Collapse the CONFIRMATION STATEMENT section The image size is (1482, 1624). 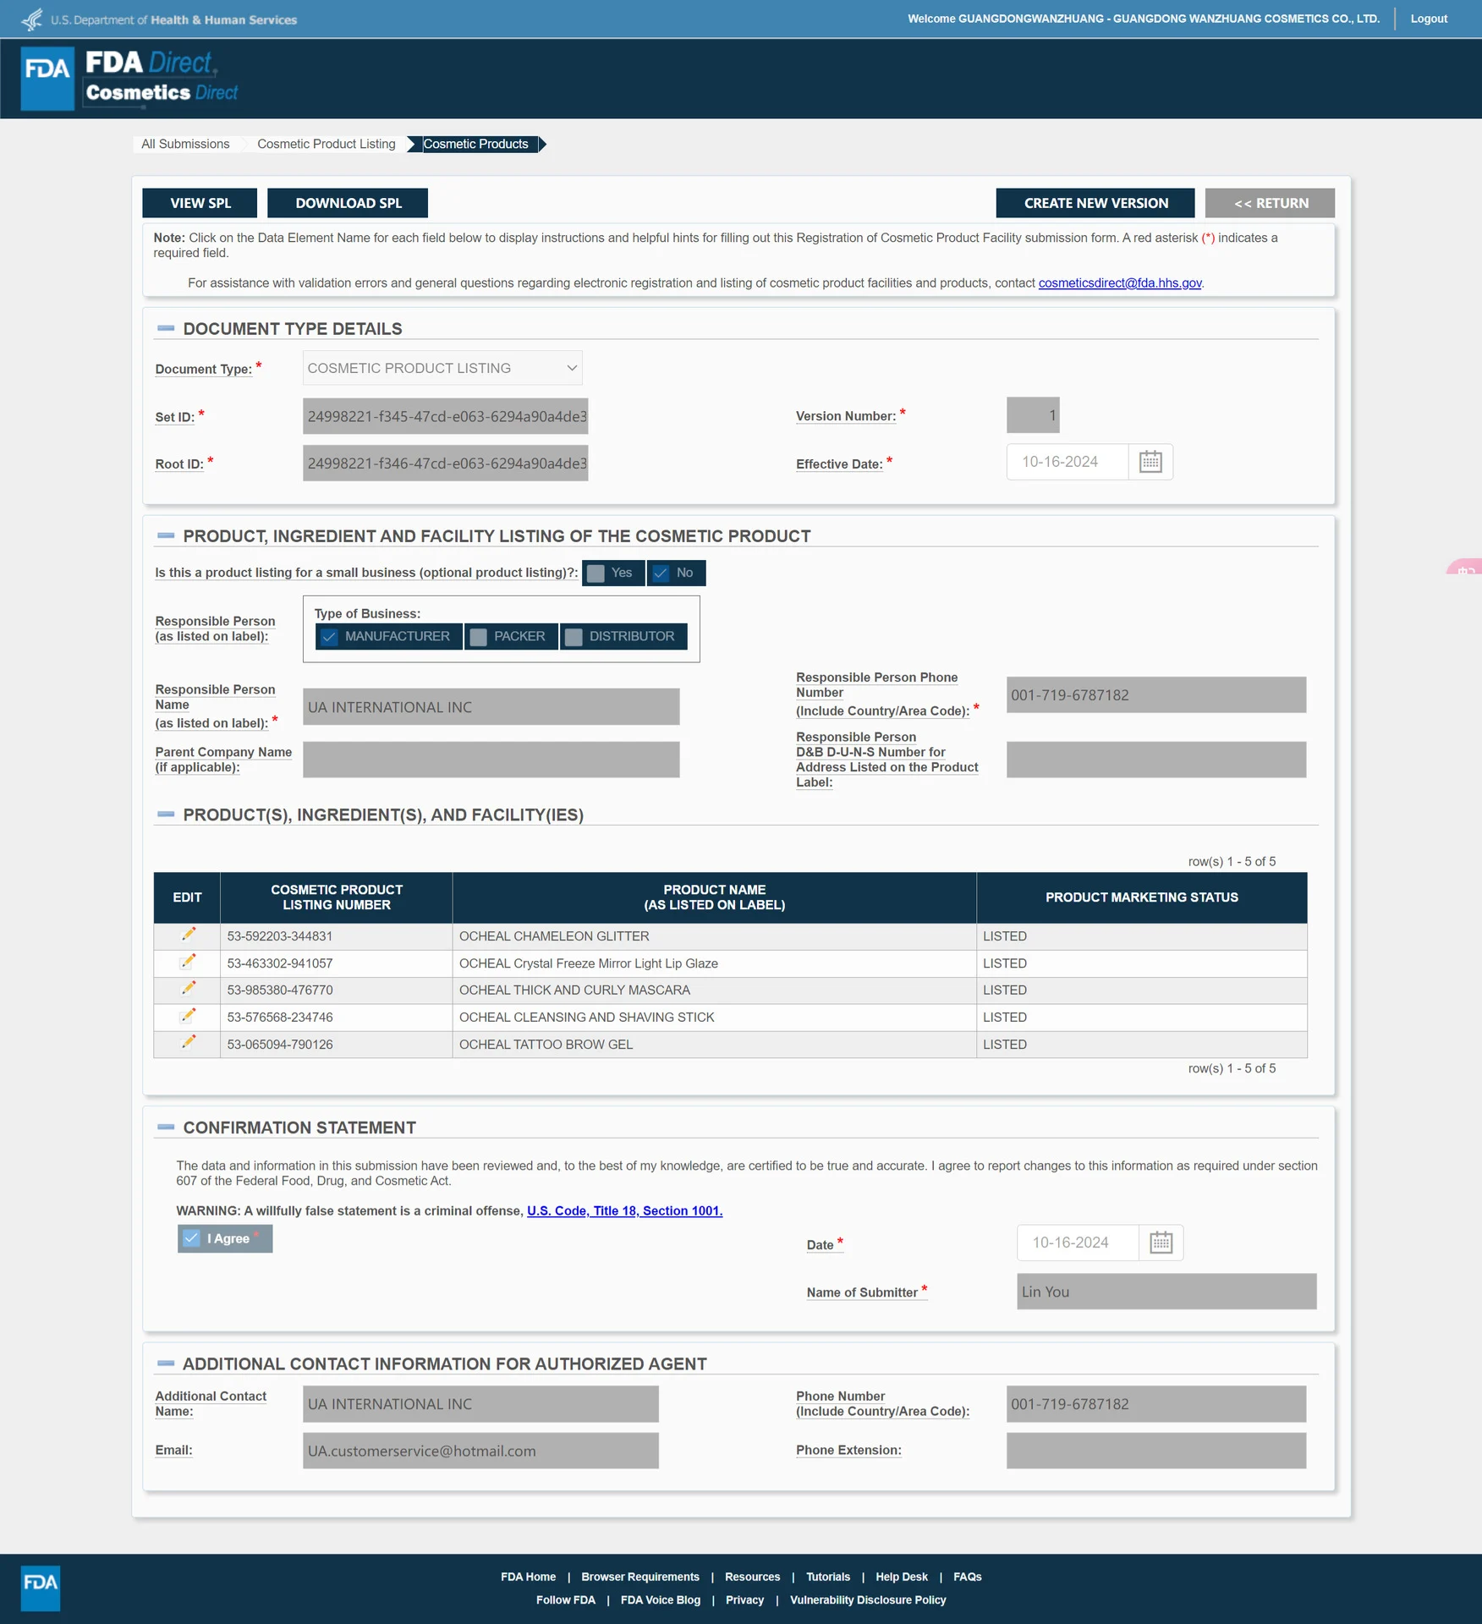click(166, 1127)
